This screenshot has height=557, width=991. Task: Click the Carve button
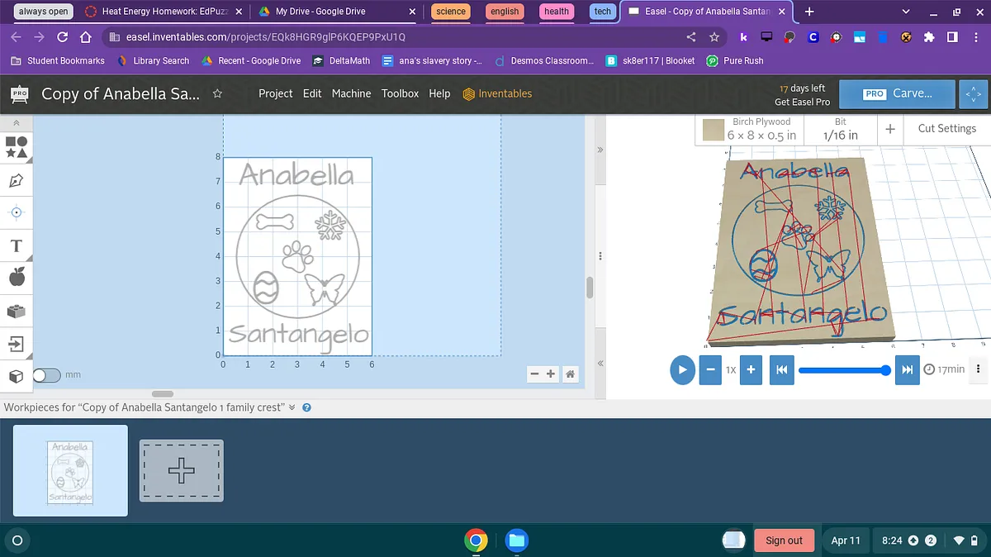coord(898,93)
